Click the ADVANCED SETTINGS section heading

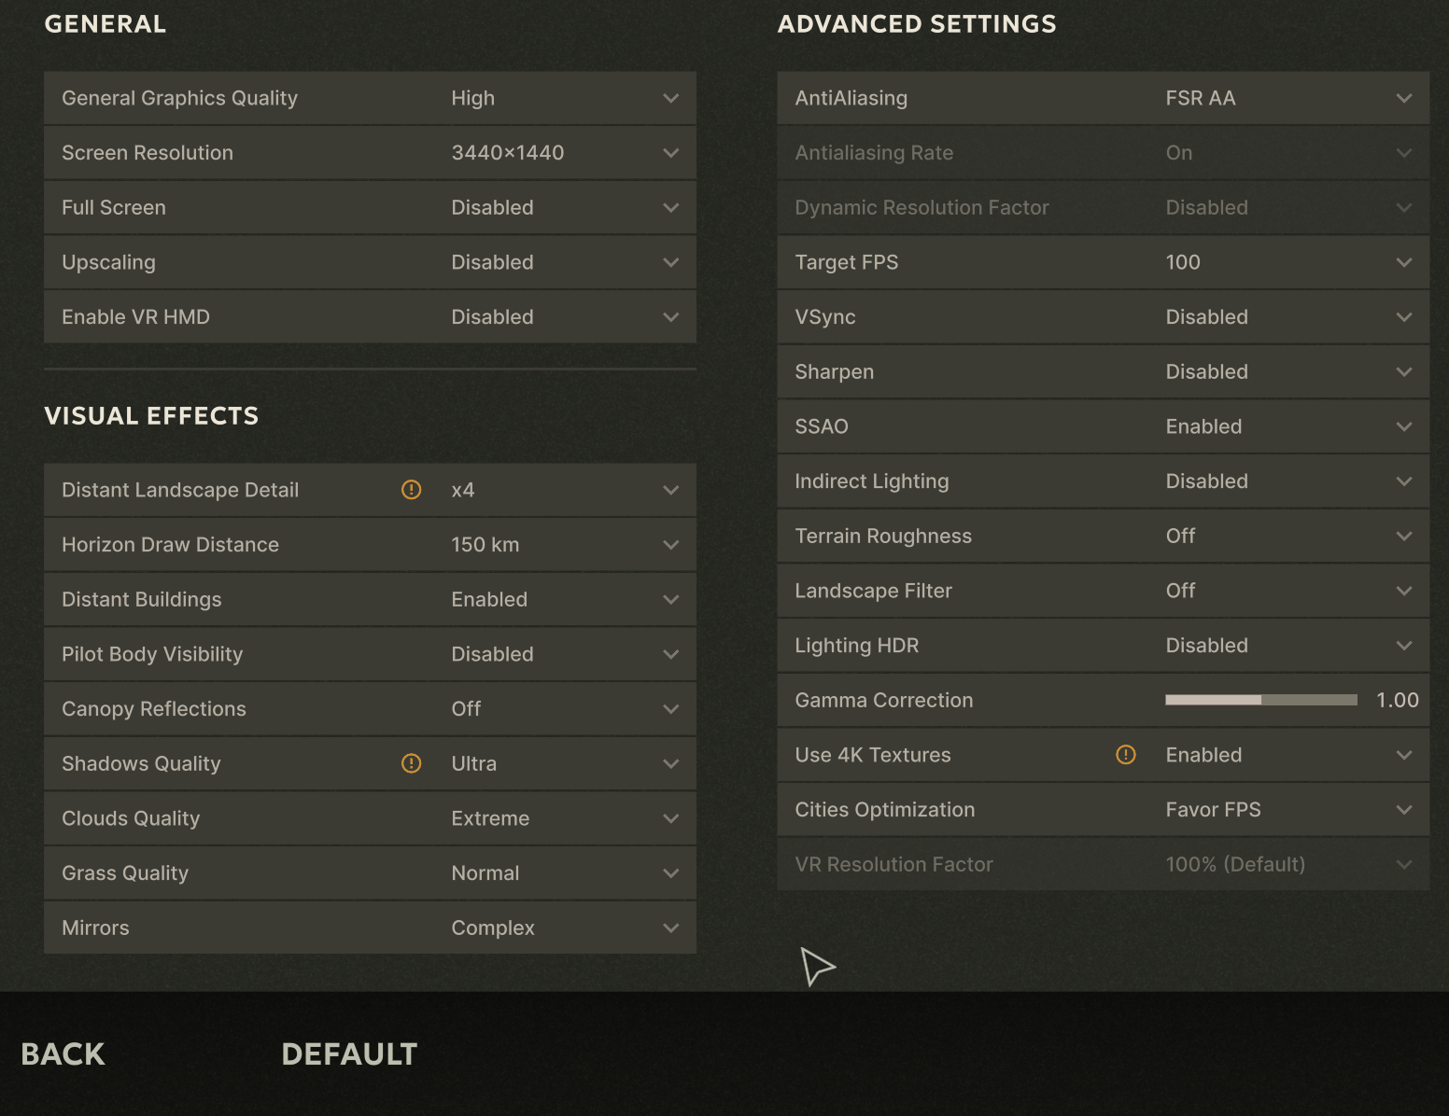pos(917,24)
